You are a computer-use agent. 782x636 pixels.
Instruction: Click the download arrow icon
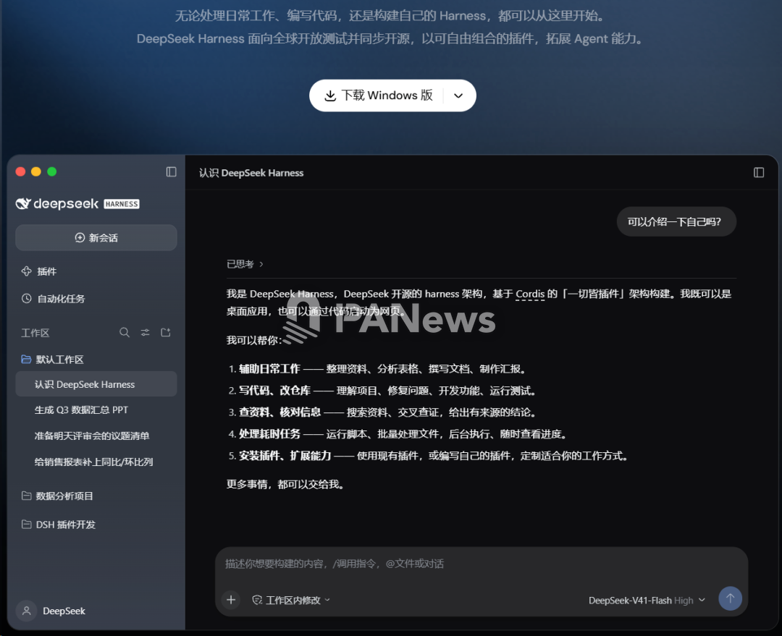(330, 96)
